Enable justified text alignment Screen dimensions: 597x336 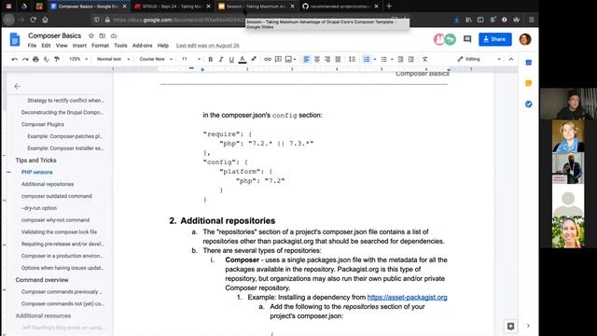[x=338, y=59]
